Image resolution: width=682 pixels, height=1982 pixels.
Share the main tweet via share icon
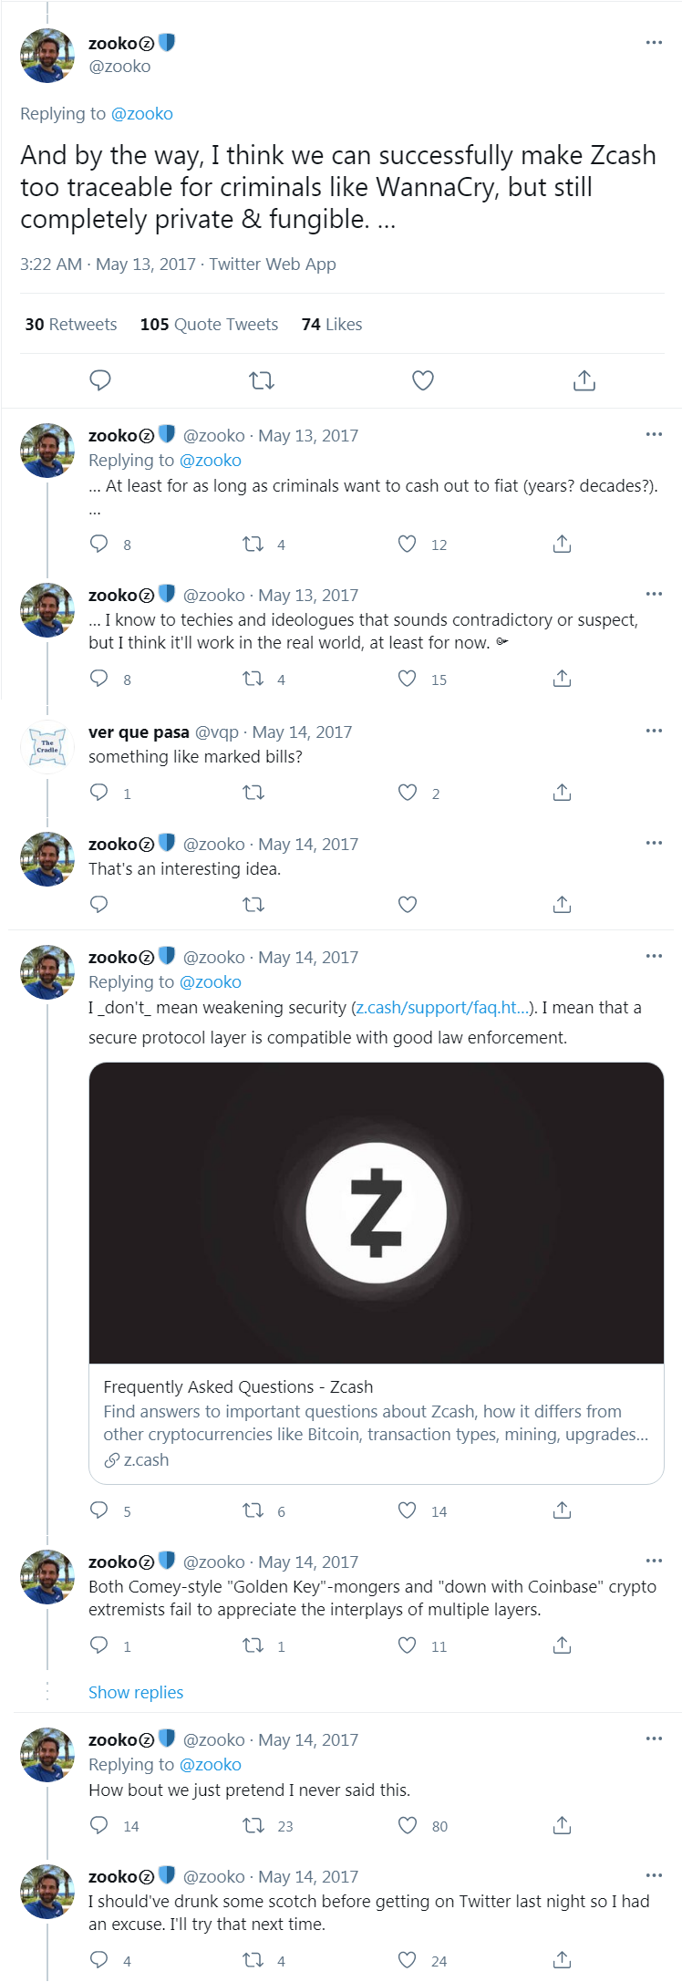[x=584, y=380]
